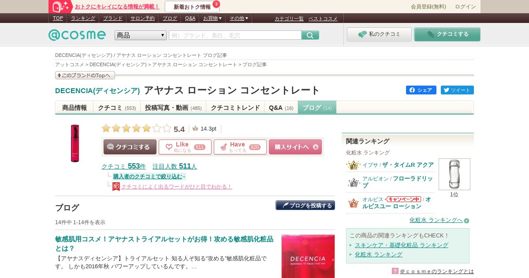Click the magnifier search button
Screen dimensions: 529x278
point(310,35)
